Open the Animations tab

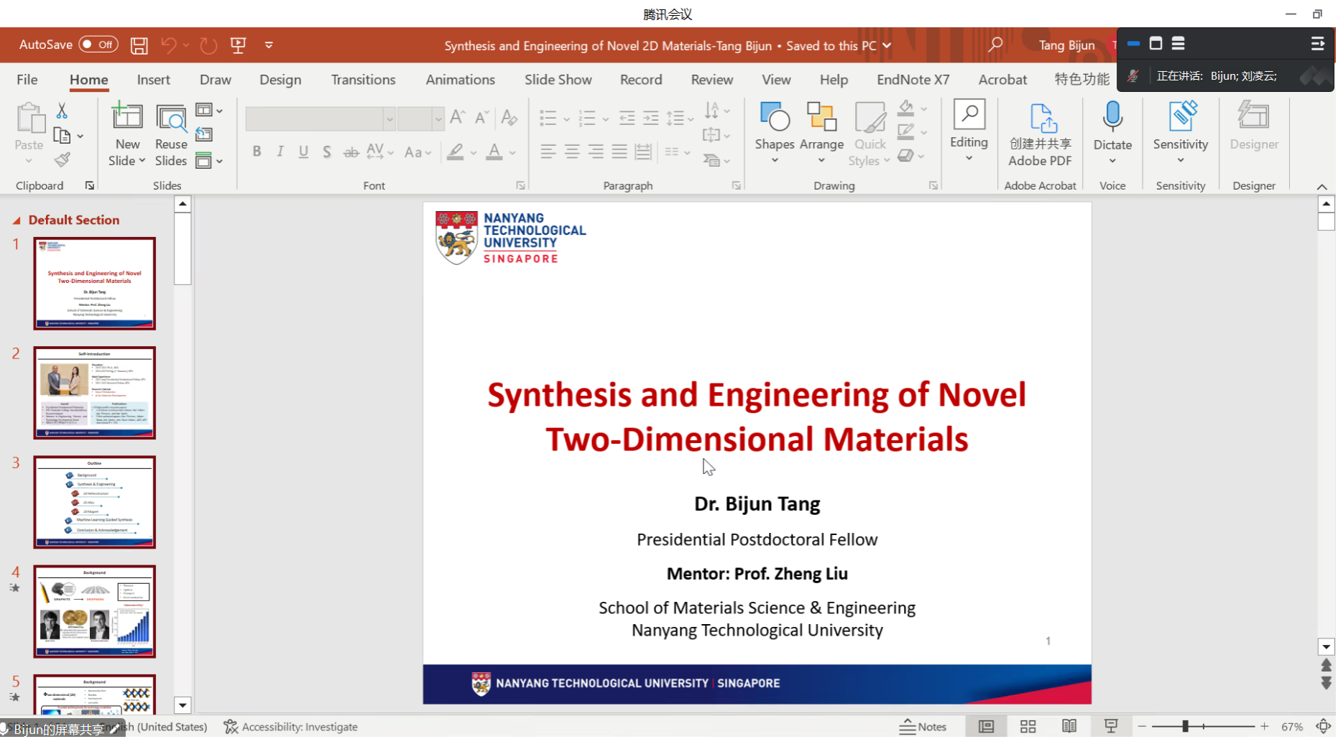[460, 80]
